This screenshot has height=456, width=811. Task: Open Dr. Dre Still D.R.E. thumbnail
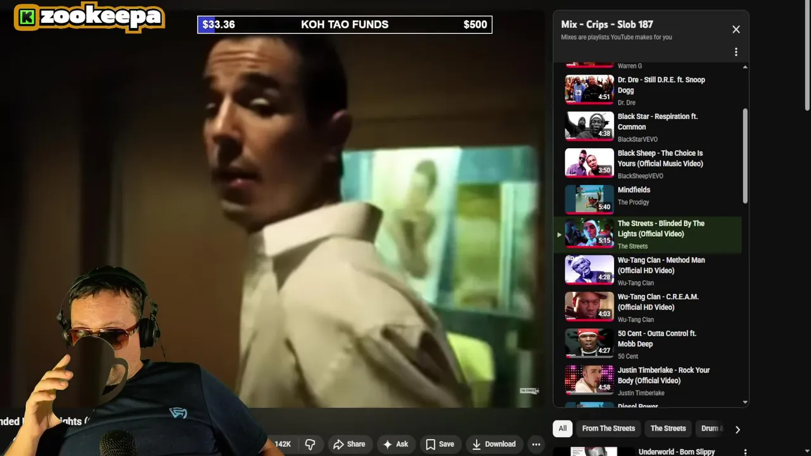[589, 89]
